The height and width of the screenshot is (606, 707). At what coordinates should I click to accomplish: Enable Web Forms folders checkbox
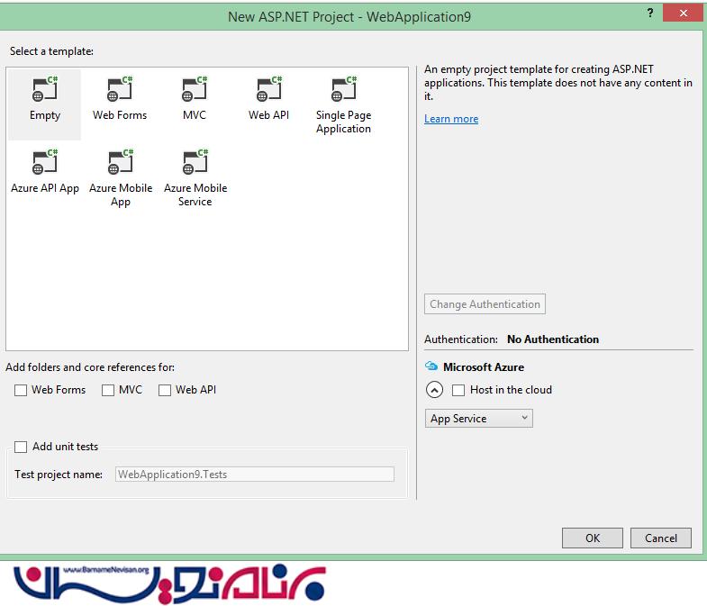tap(21, 390)
